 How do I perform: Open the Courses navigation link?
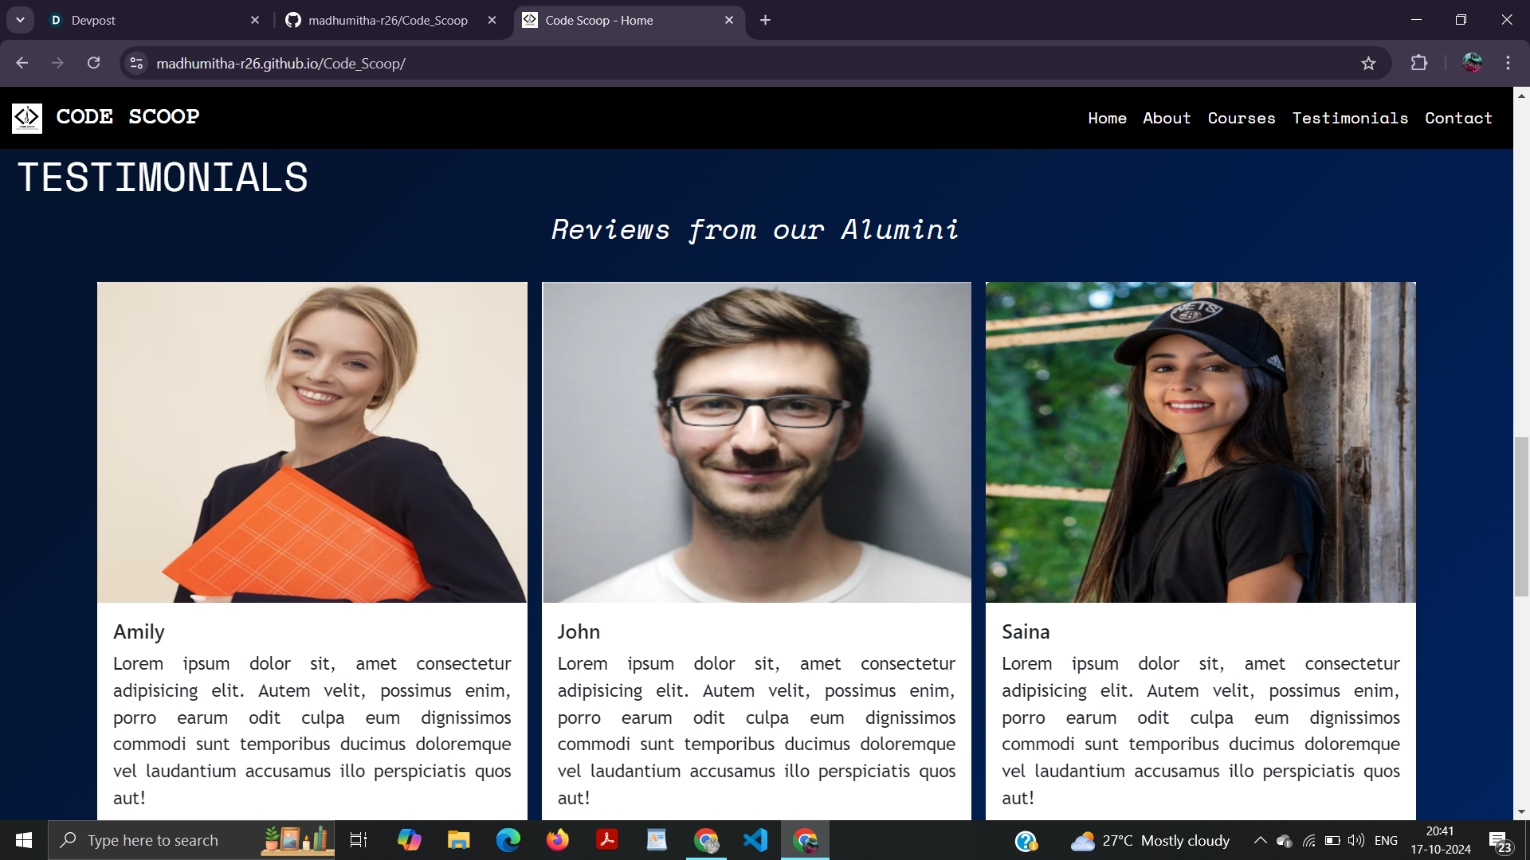click(x=1241, y=118)
